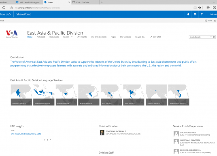This screenshot has width=217, height=156.
Task: Click the browser favorites star icon
Action: click(x=200, y=8)
